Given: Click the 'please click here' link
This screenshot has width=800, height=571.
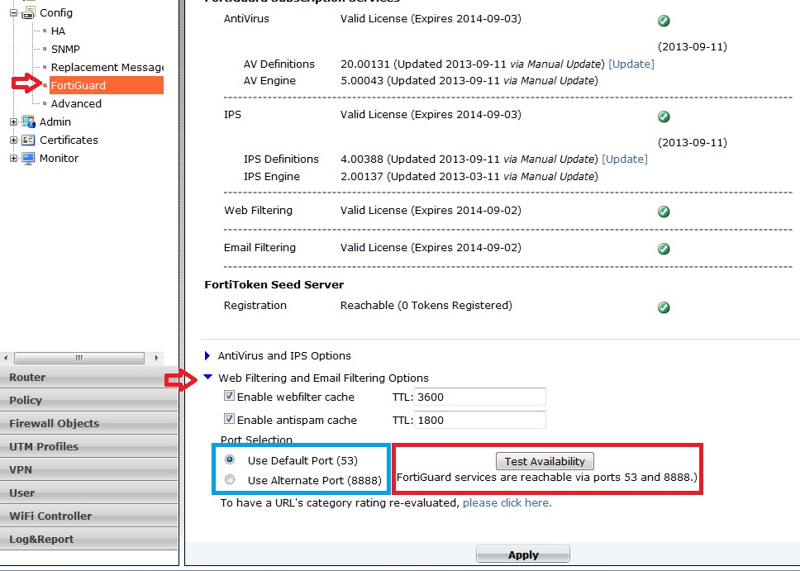Looking at the screenshot, I should click(x=507, y=502).
